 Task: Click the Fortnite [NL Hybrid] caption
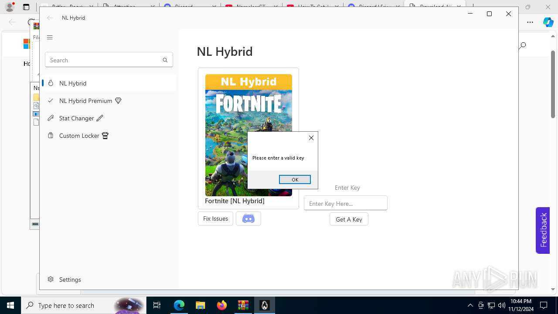pyautogui.click(x=235, y=201)
